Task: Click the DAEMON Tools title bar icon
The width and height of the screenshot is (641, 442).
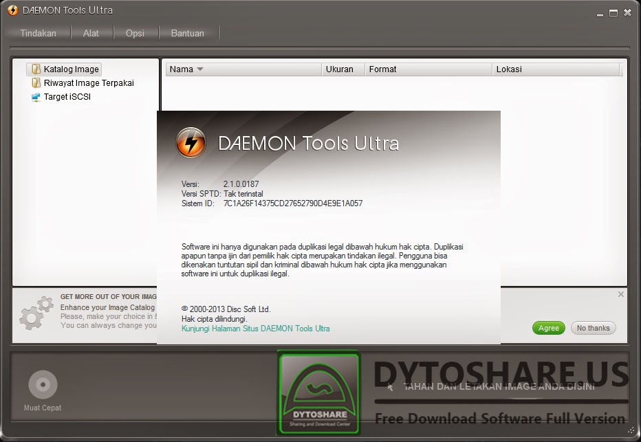Action: click(12, 10)
